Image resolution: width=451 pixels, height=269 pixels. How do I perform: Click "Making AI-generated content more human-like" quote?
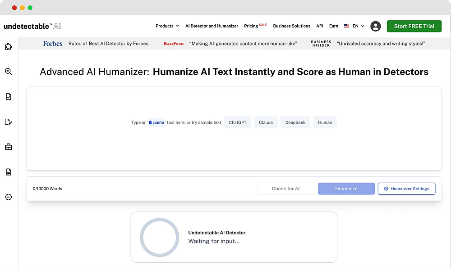click(x=243, y=44)
